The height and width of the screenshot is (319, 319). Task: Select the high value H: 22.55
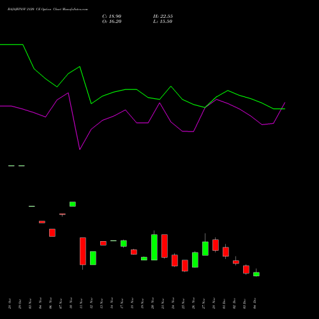pos(163,17)
